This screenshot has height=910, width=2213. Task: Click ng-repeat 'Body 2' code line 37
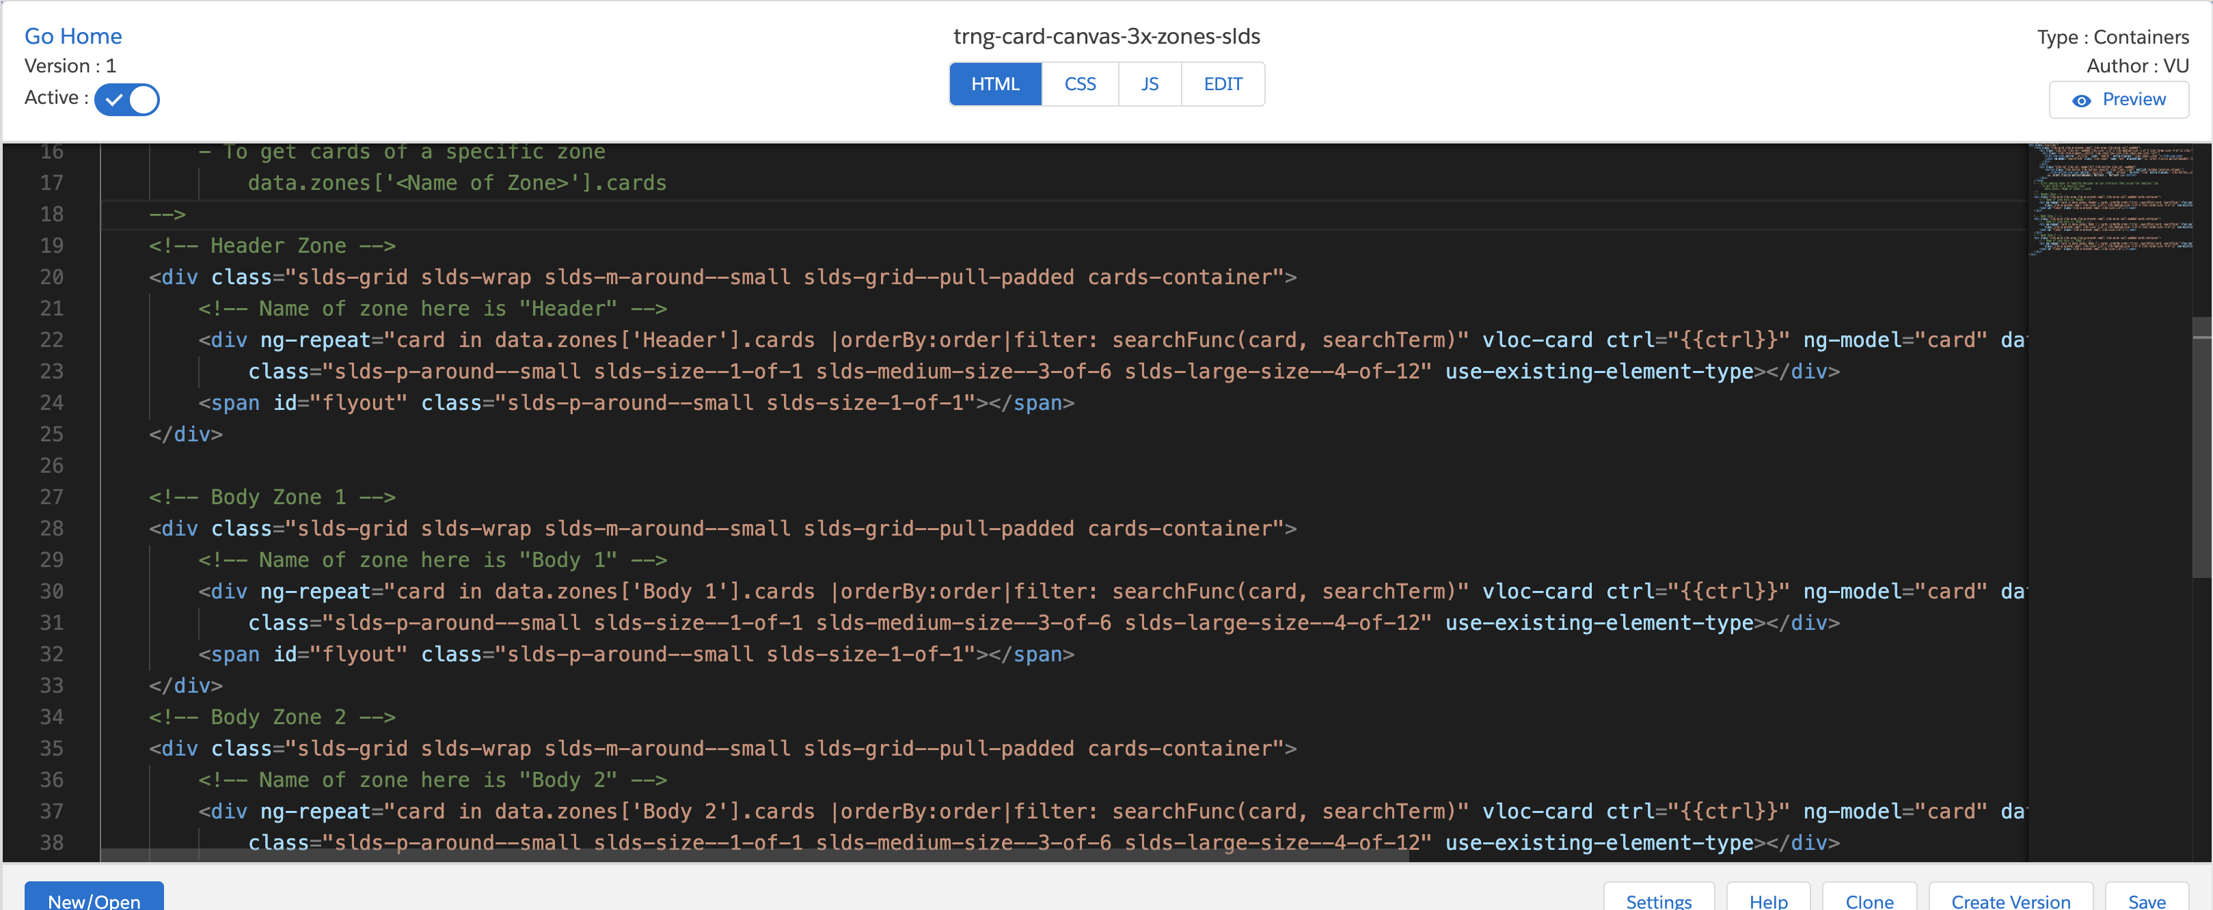[x=1113, y=811]
